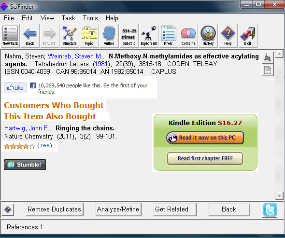Open the Prefs toolbar icon
Viewport: 285px width, 238px height.
(x=169, y=36)
